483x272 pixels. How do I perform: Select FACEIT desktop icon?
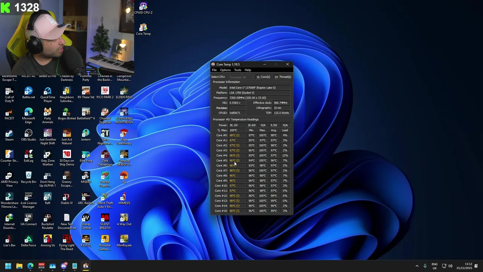pos(9,114)
